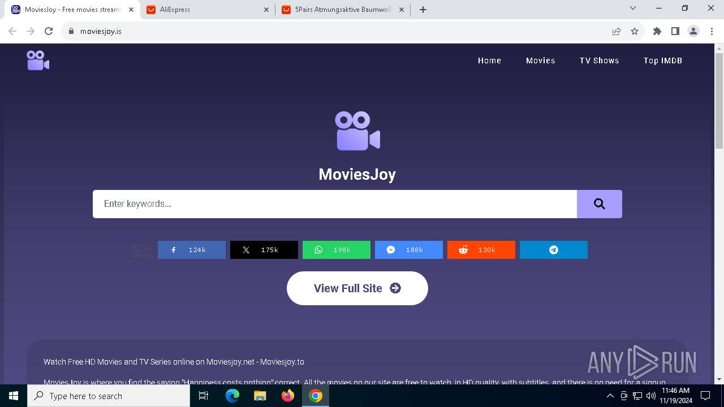This screenshot has width=724, height=407.
Task: Go back with browser back arrow
Action: pyautogui.click(x=12, y=31)
